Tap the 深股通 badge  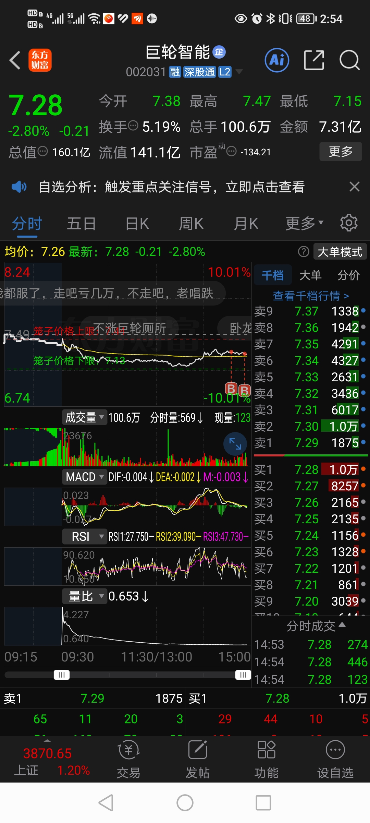click(199, 72)
